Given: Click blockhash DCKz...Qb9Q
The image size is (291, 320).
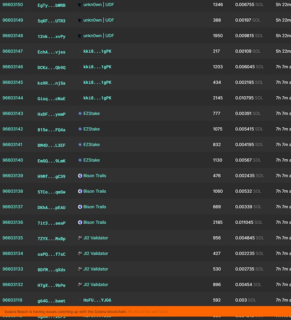Looking at the screenshot, I should [x=51, y=68].
